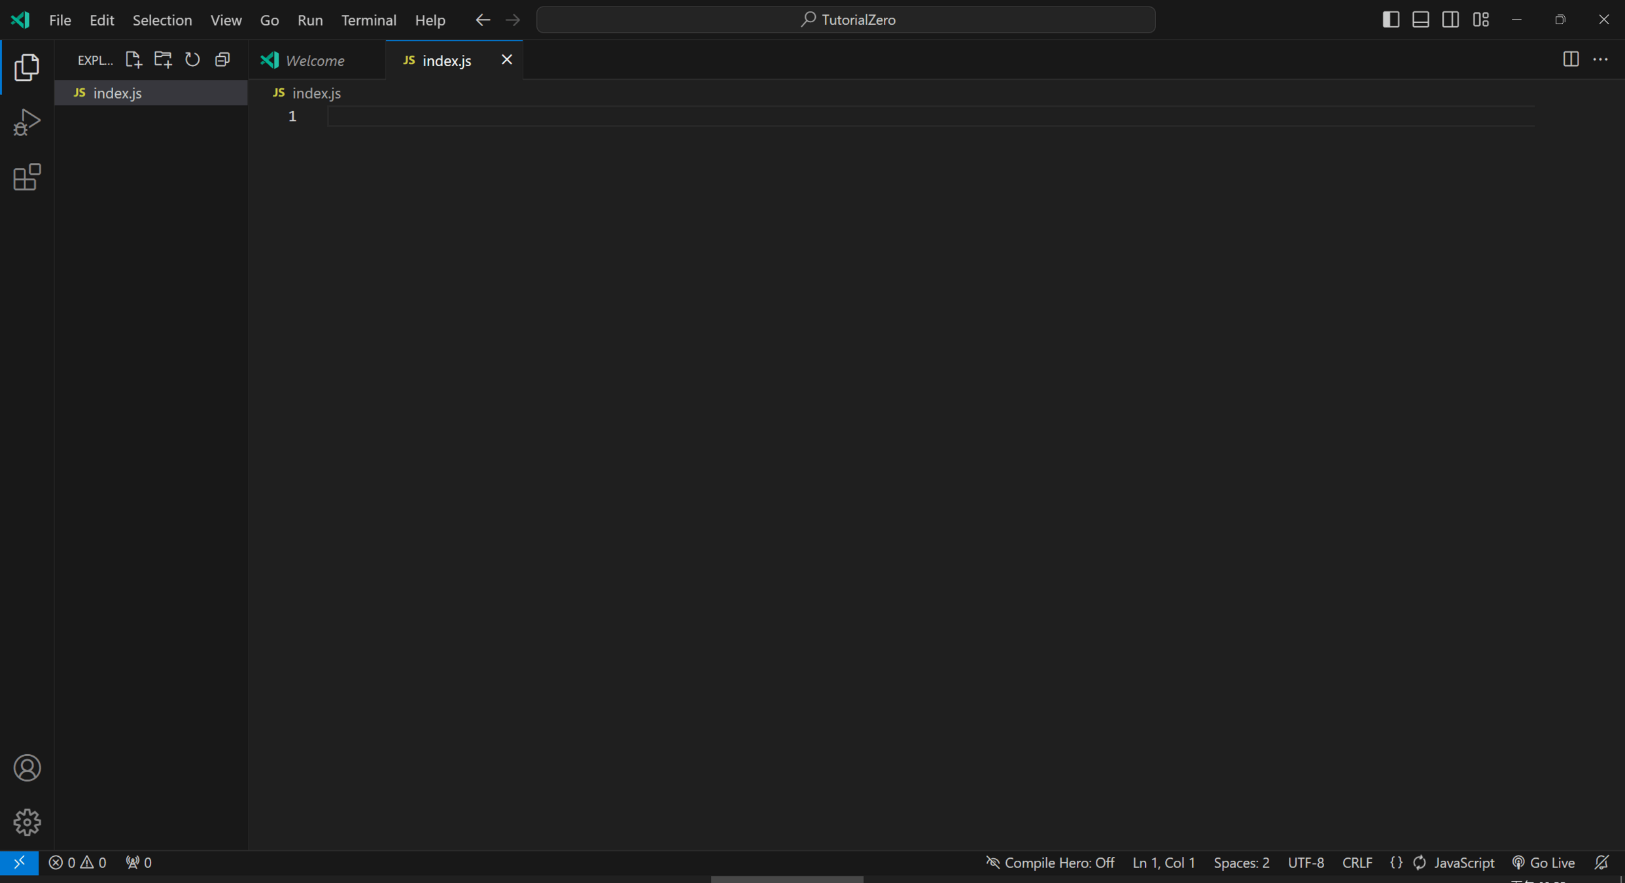Image resolution: width=1625 pixels, height=883 pixels.
Task: Toggle Compile Hero on or off
Action: 1050,863
